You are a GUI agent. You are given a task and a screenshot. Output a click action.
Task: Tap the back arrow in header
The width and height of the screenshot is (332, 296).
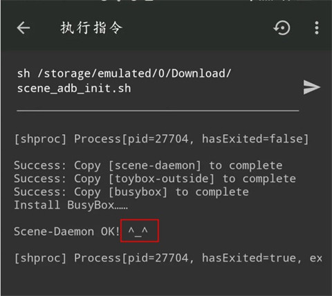24,28
